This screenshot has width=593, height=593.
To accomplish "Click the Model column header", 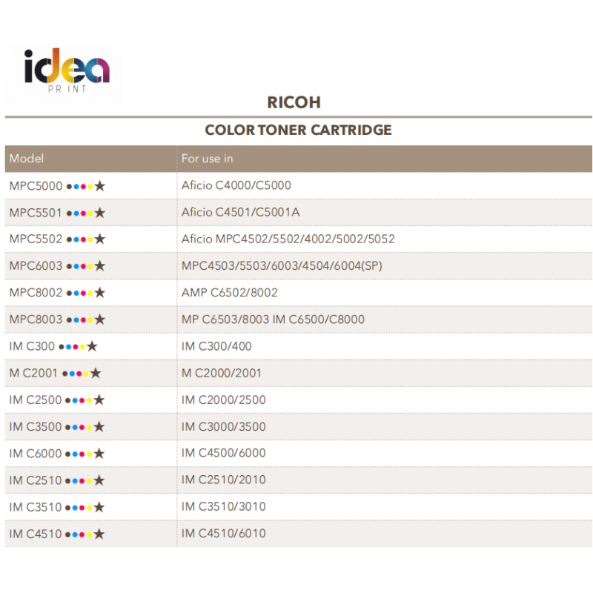I will click(x=27, y=159).
